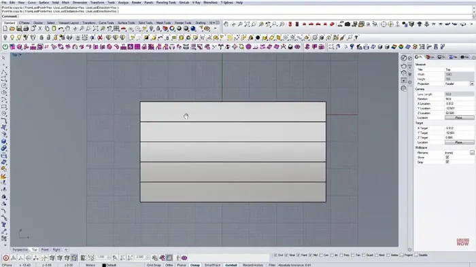Select the Sphere solid tool in left sidebar
476x267 pixels.
(x=4, y=141)
